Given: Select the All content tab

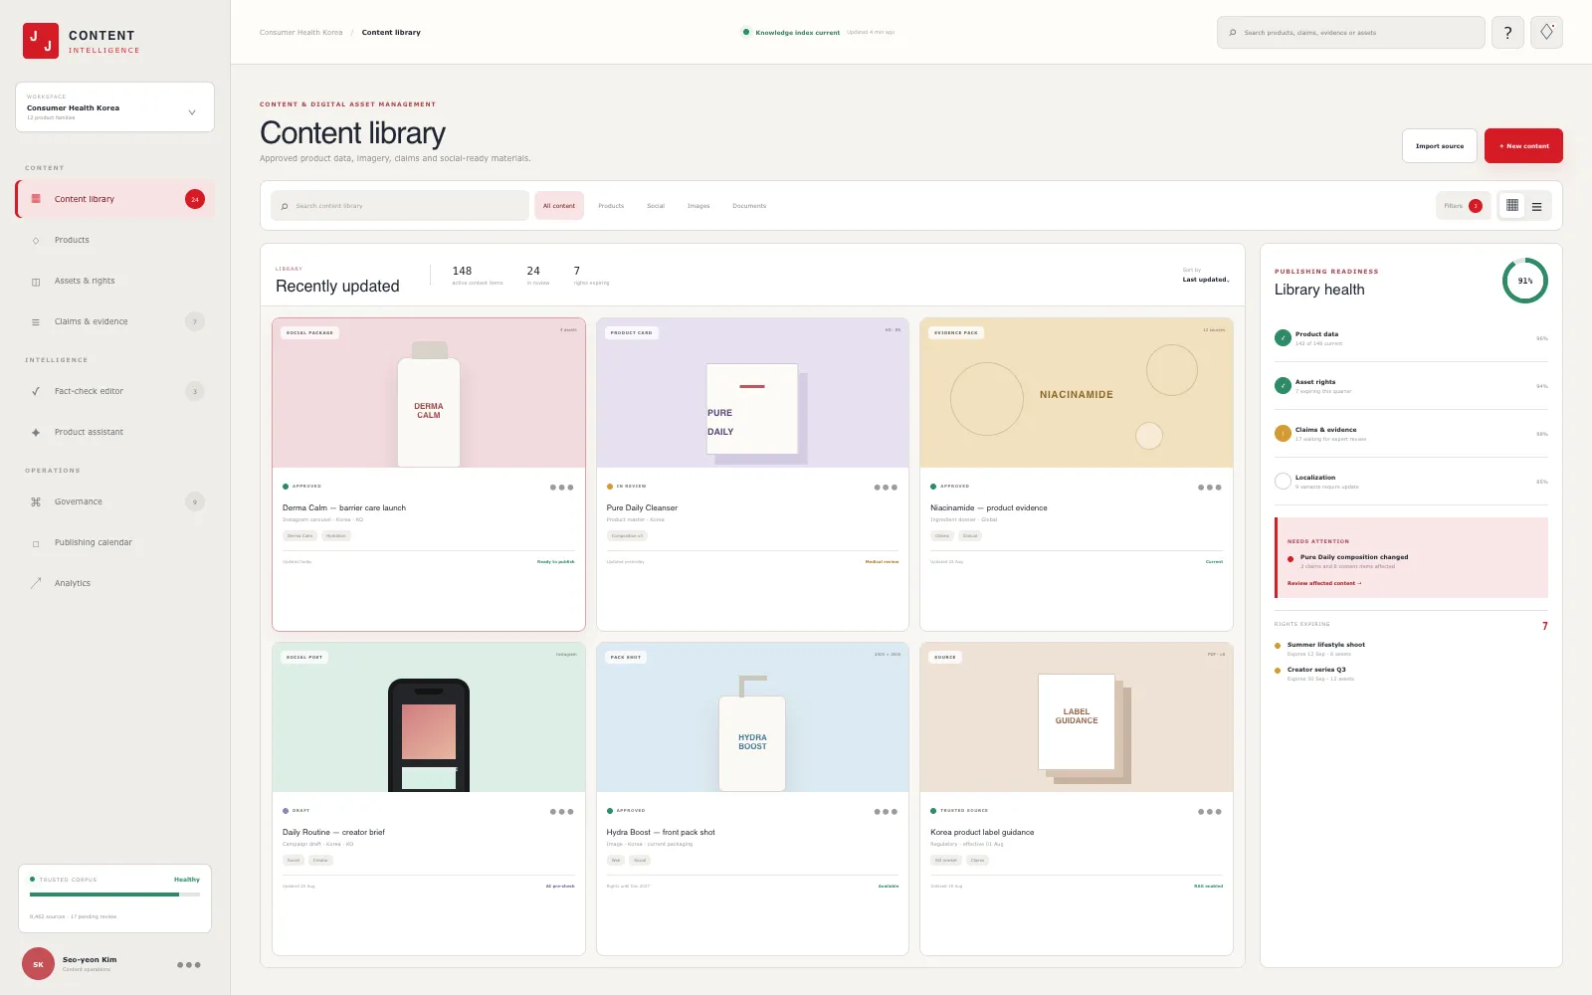Looking at the screenshot, I should click(x=559, y=206).
